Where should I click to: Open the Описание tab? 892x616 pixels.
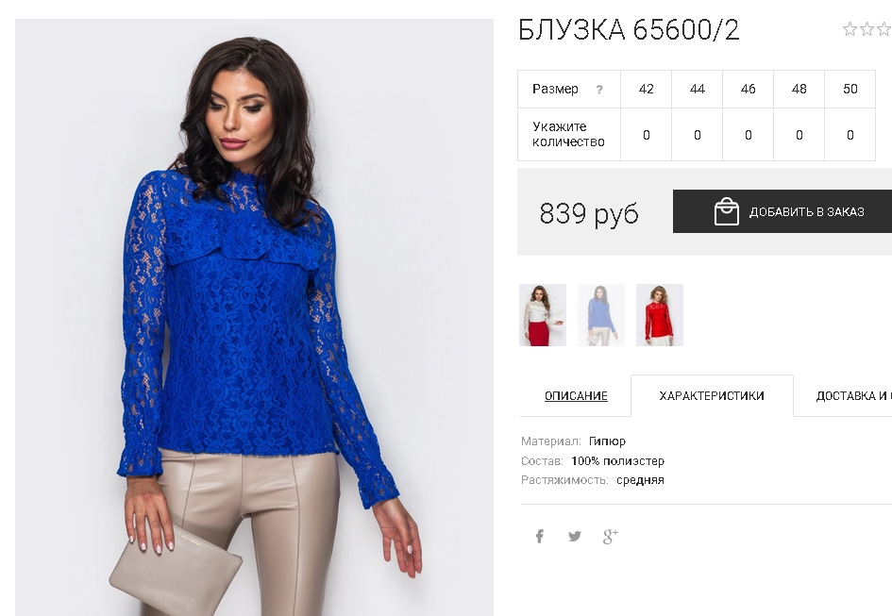point(576,396)
